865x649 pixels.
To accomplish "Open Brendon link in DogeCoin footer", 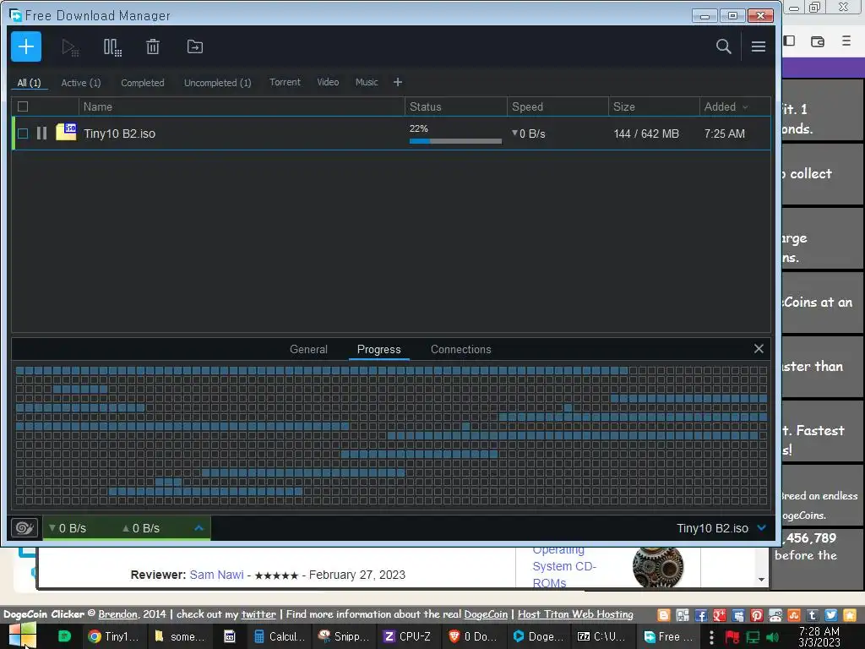I will coord(117,614).
